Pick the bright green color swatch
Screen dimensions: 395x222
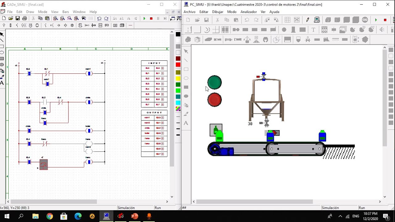click(178, 91)
